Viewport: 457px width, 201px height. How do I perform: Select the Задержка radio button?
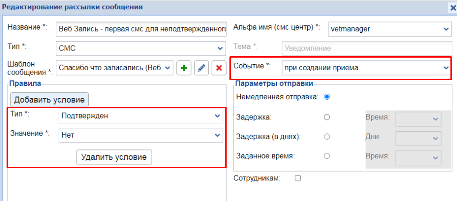click(x=327, y=117)
